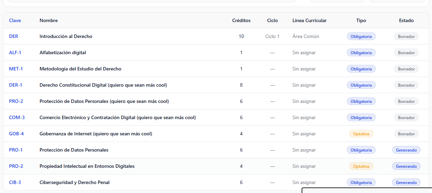The width and height of the screenshot is (432, 193).
Task: Open the CIB-3 course key link
Action: click(x=15, y=182)
